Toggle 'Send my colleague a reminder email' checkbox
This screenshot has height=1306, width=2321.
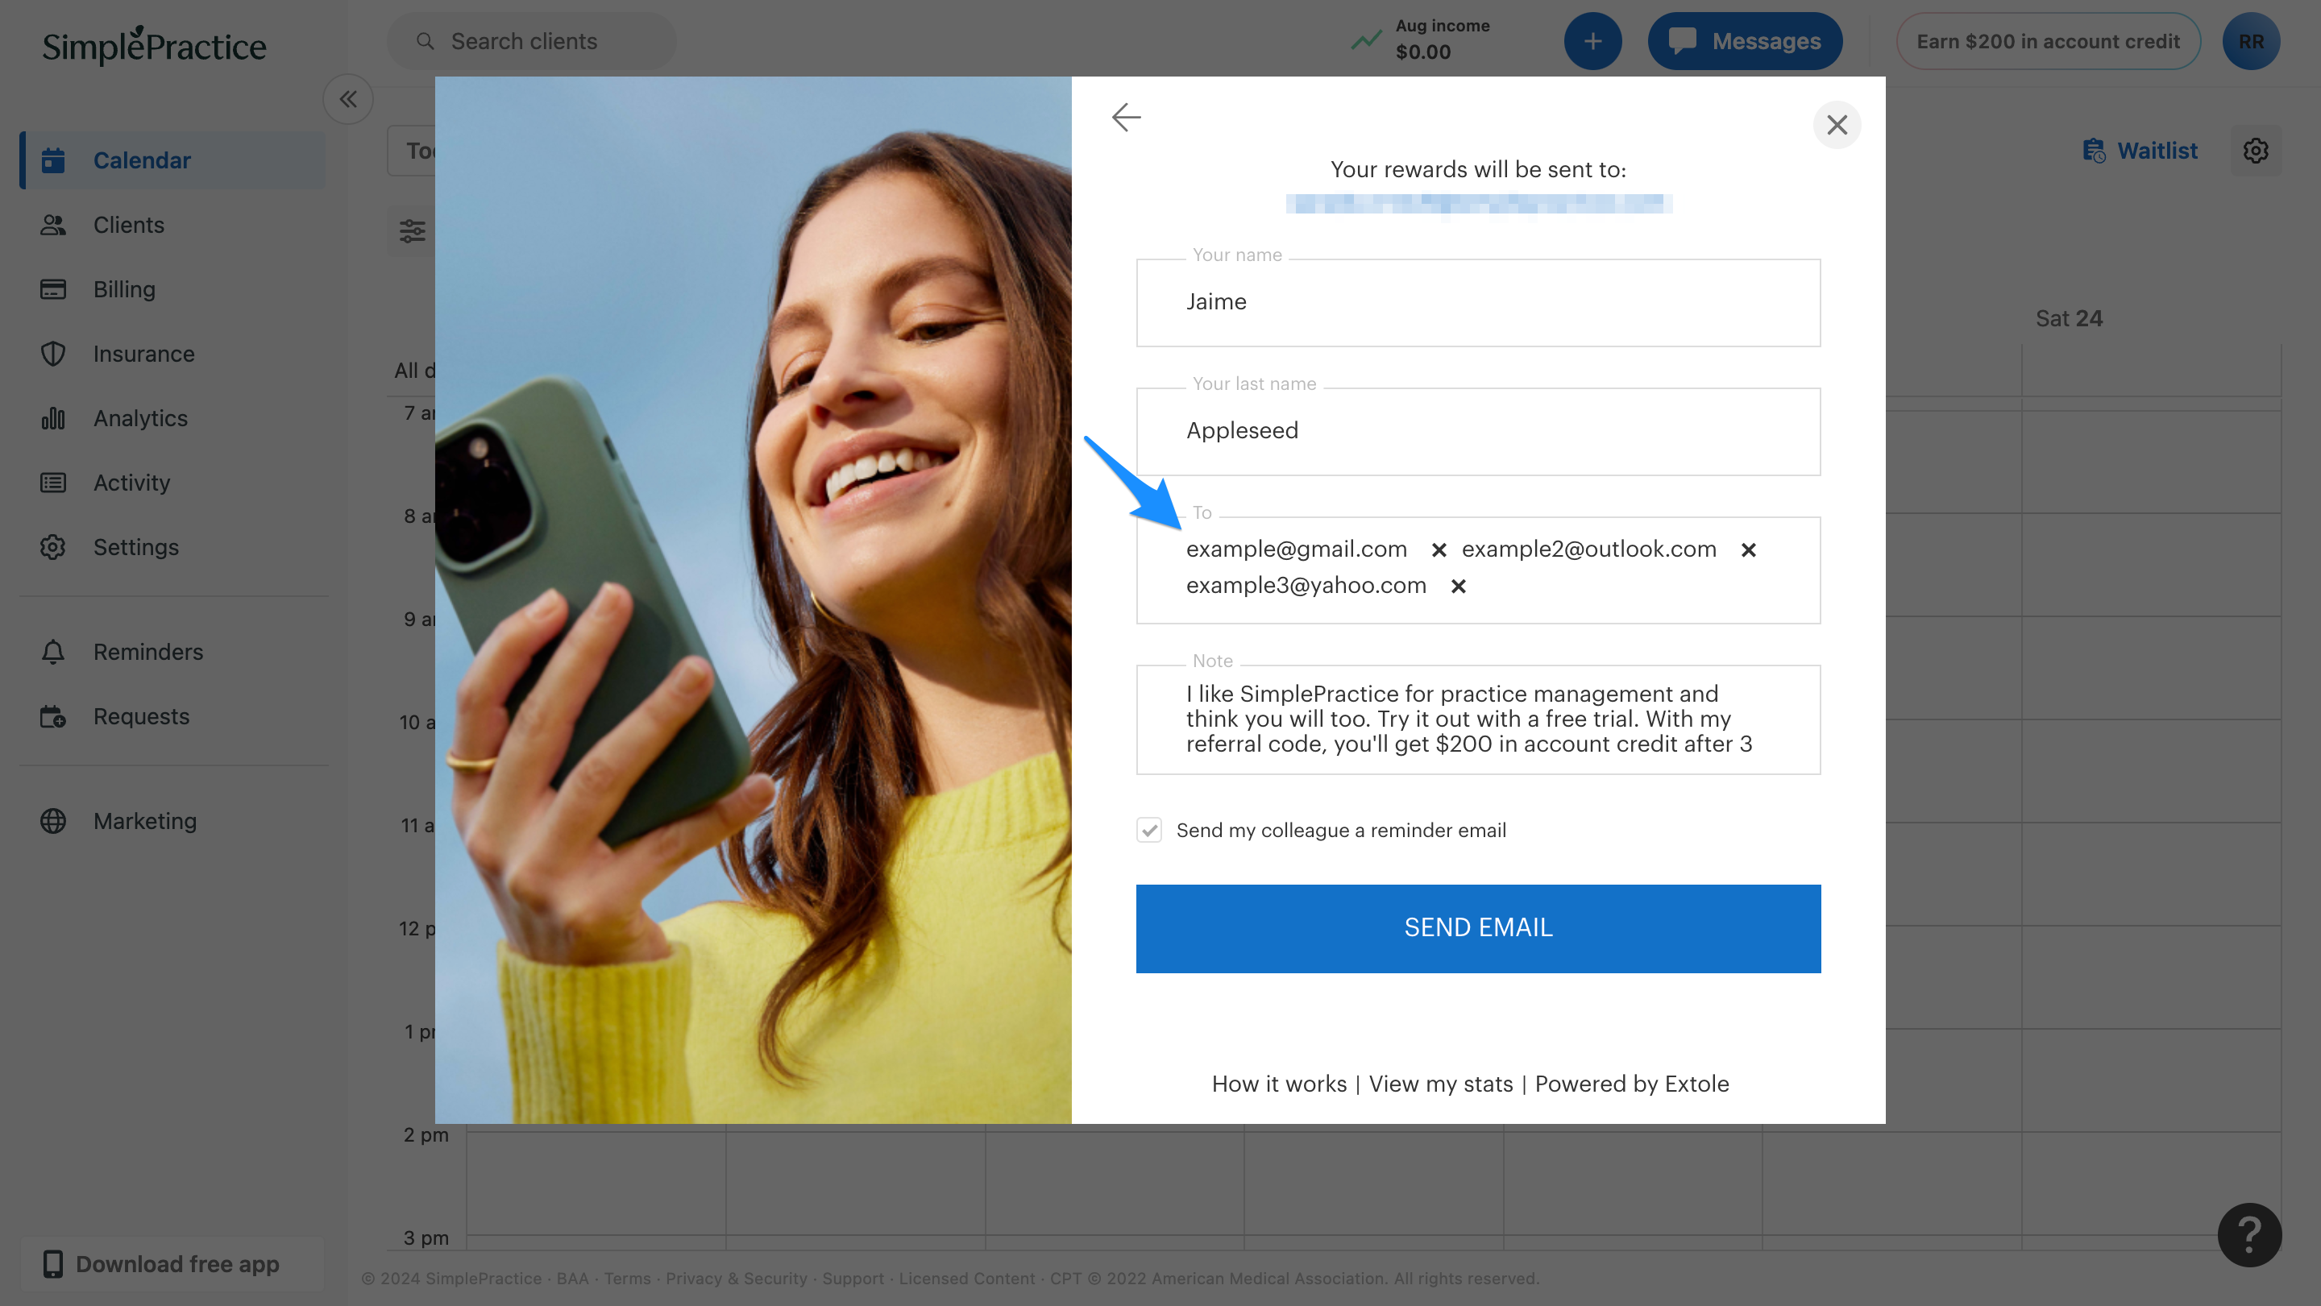tap(1148, 831)
